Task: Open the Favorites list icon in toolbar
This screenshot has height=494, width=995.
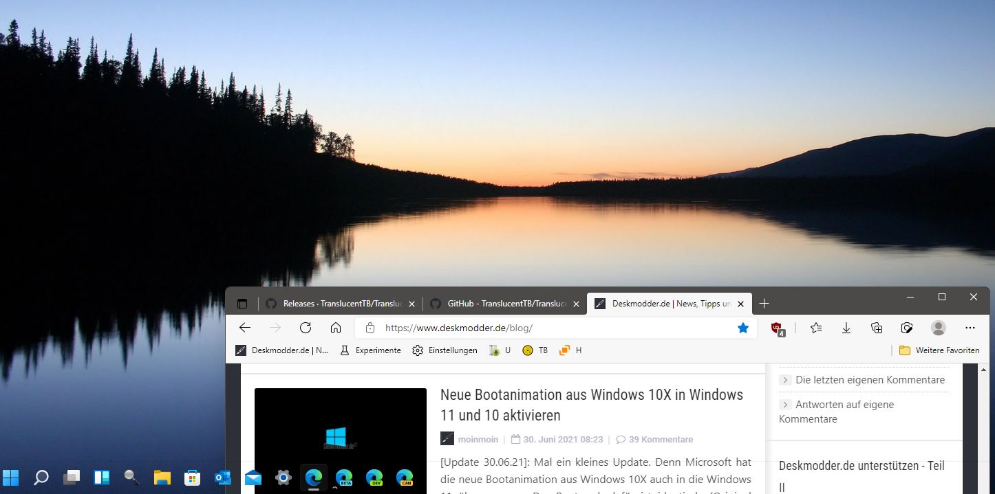Action: click(x=816, y=328)
